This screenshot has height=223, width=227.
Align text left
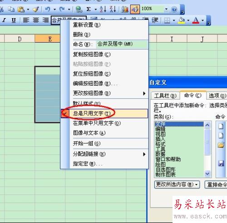[x=26, y=20]
